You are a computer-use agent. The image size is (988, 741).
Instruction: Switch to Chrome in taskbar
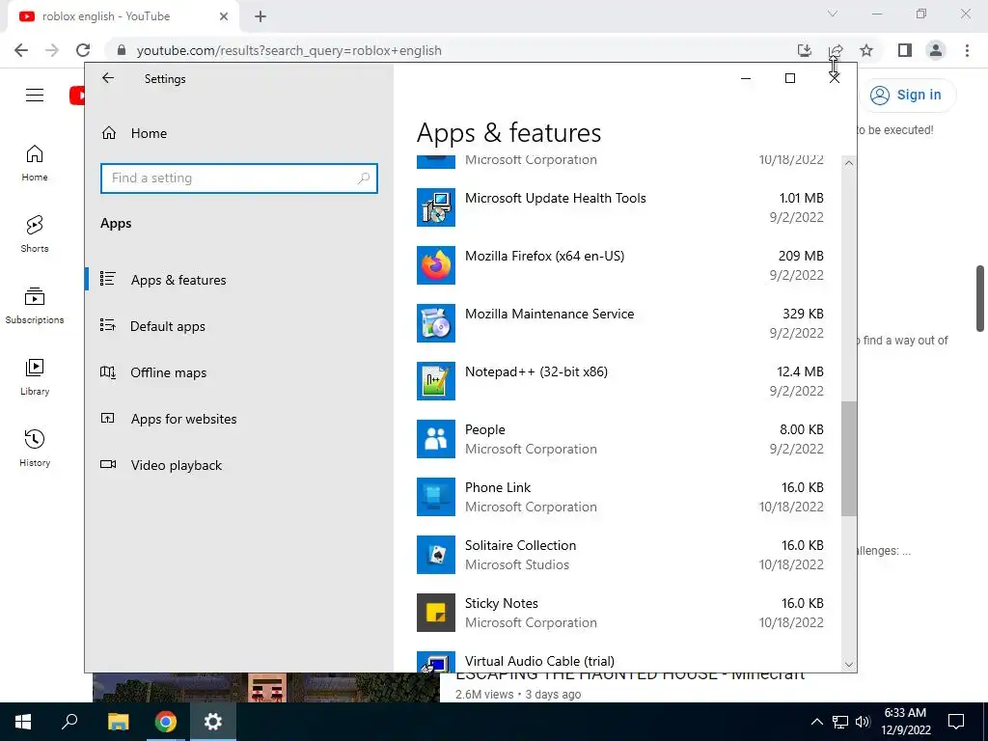[166, 722]
